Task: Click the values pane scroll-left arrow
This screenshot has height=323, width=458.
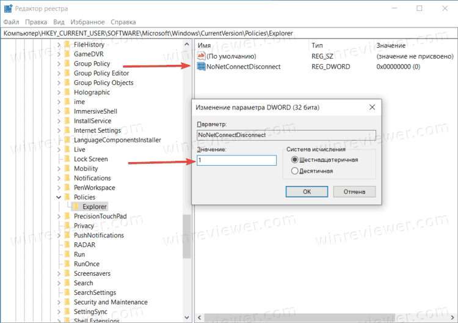Action: (200, 317)
